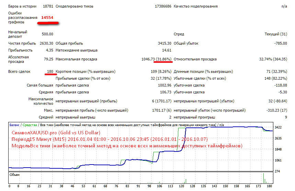Select the gross profit value 3415.30
This screenshot has width=295, height=191.
click(x=164, y=43)
